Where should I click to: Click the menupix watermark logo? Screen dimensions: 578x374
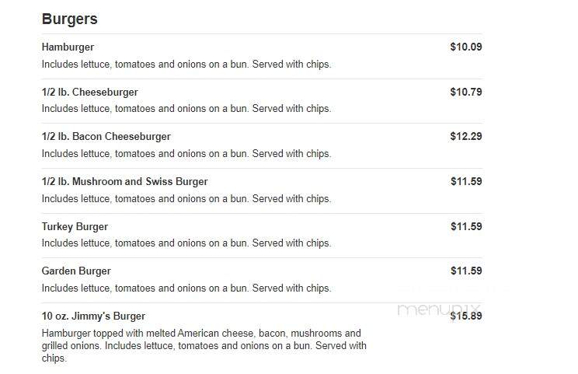point(439,309)
